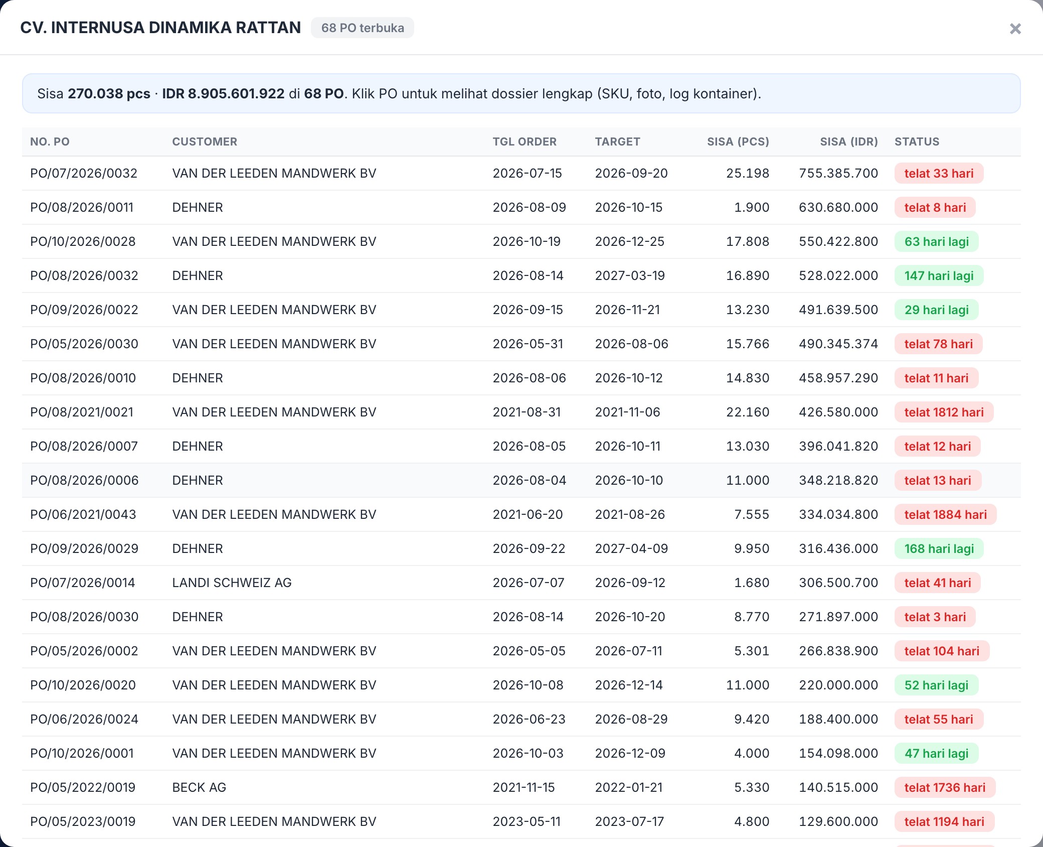This screenshot has width=1043, height=847.
Task: Click the TARGET column header
Action: (x=617, y=142)
